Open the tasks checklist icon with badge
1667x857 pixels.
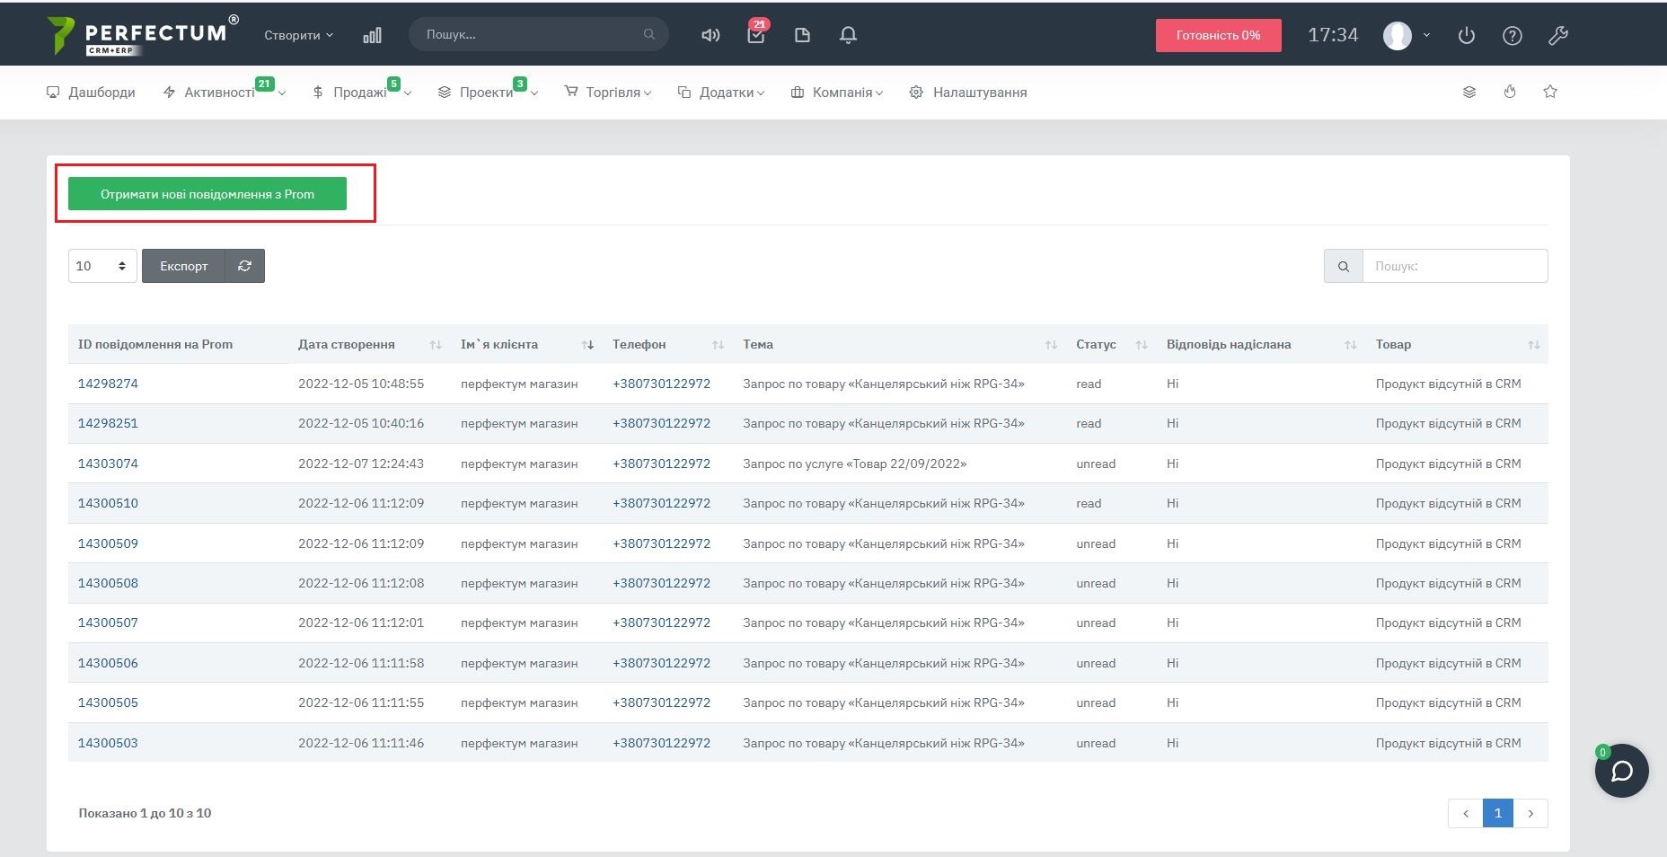tap(756, 35)
